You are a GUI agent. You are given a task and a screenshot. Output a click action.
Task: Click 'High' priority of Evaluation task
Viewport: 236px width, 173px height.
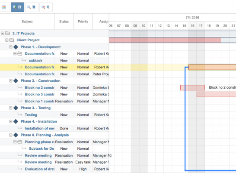pos(83,169)
